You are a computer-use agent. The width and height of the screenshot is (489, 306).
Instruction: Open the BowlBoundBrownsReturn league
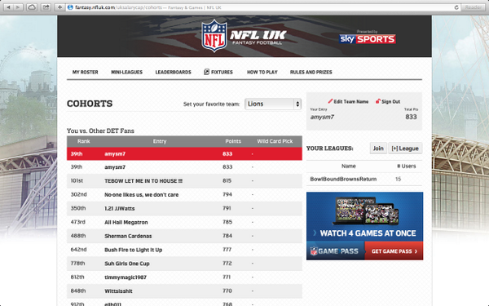[343, 179]
